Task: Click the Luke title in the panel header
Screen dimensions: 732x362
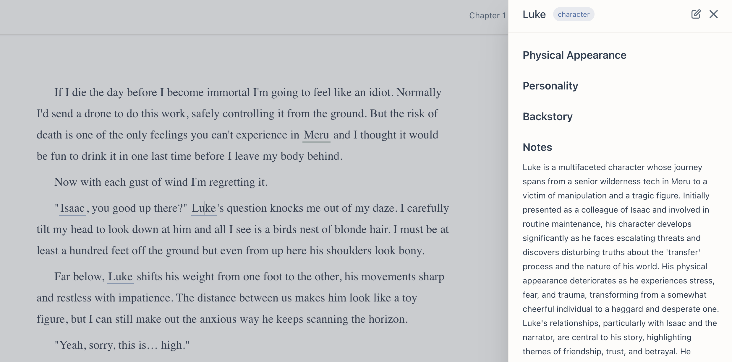Action: pyautogui.click(x=534, y=14)
